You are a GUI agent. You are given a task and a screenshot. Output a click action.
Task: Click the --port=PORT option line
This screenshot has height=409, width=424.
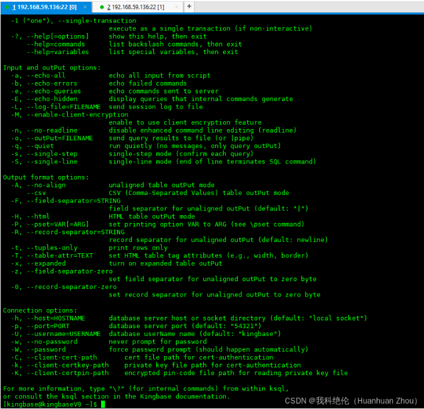(x=48, y=326)
